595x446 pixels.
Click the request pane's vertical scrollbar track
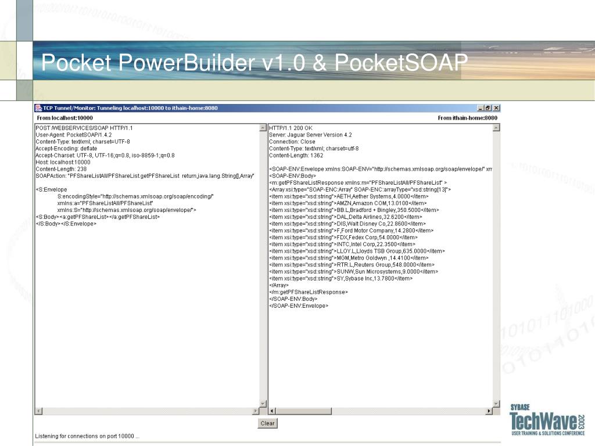[263, 265]
